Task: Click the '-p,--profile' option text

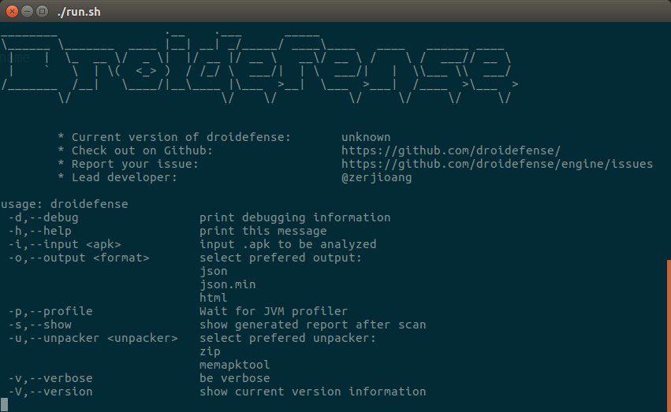Action: pos(50,312)
